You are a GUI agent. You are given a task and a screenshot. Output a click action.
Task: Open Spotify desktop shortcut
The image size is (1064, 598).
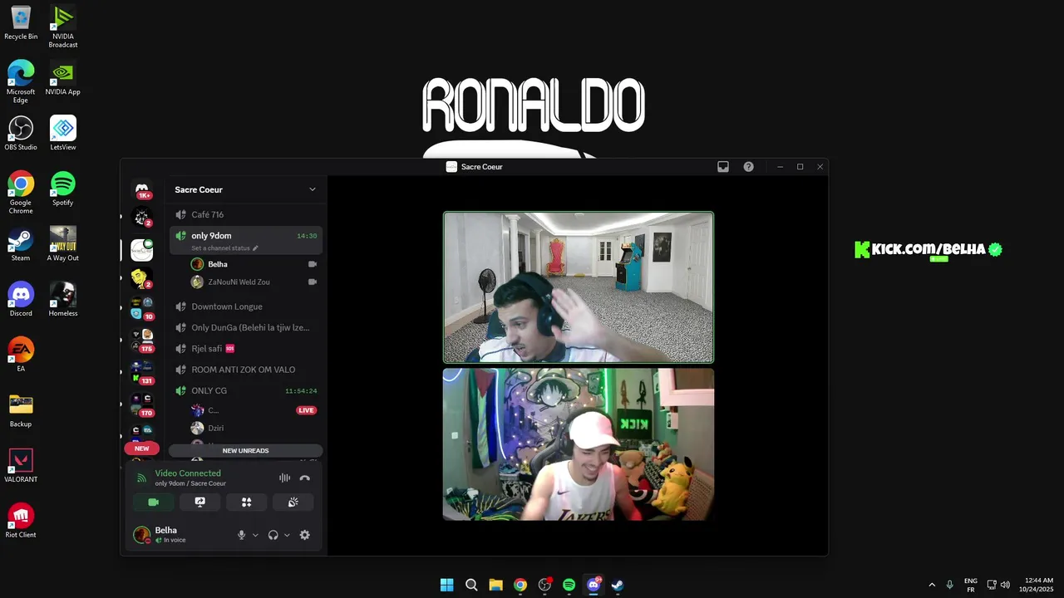63,189
